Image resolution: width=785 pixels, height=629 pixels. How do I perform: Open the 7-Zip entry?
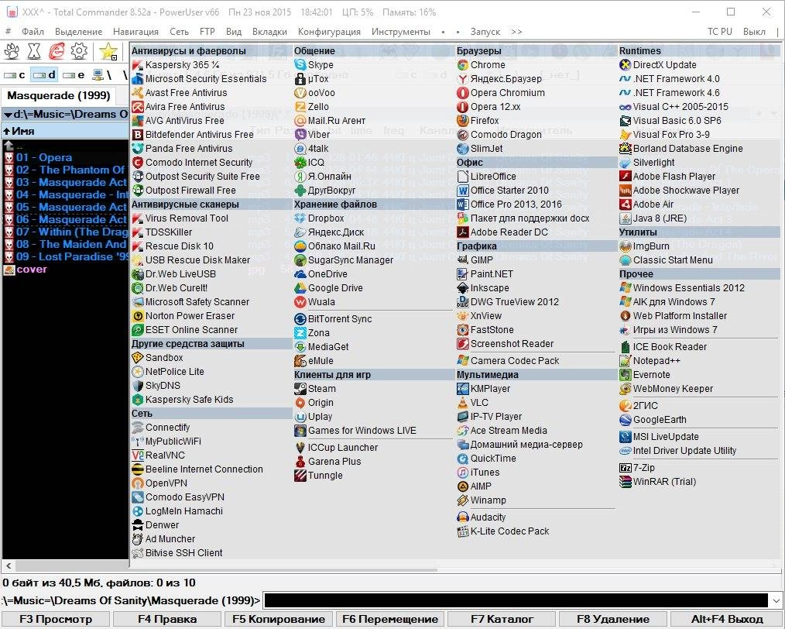pyautogui.click(x=637, y=467)
